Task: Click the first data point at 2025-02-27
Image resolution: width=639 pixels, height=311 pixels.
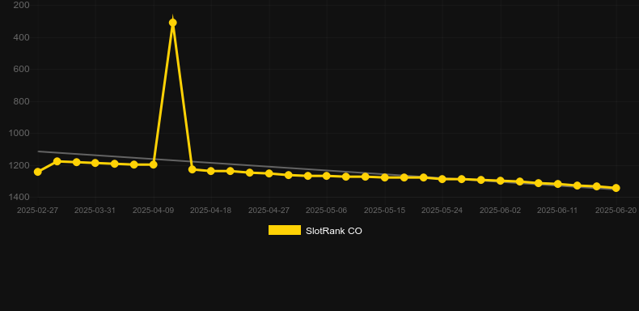Action: pyautogui.click(x=38, y=172)
